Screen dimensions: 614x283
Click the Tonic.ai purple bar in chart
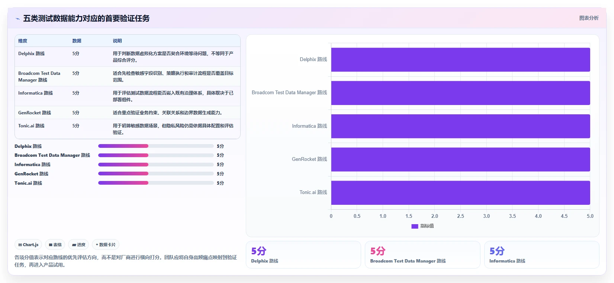pyautogui.click(x=460, y=193)
